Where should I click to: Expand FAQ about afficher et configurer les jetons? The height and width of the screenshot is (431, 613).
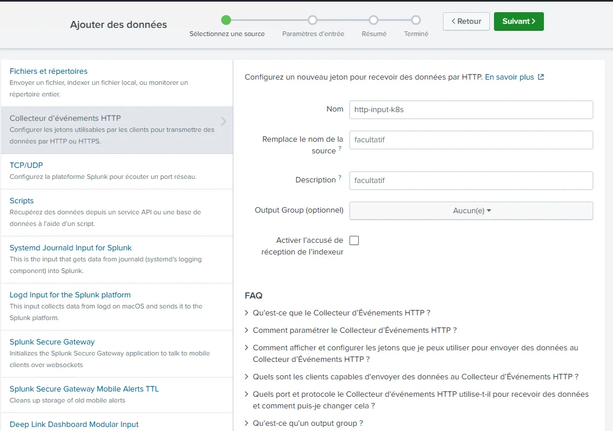click(411, 354)
